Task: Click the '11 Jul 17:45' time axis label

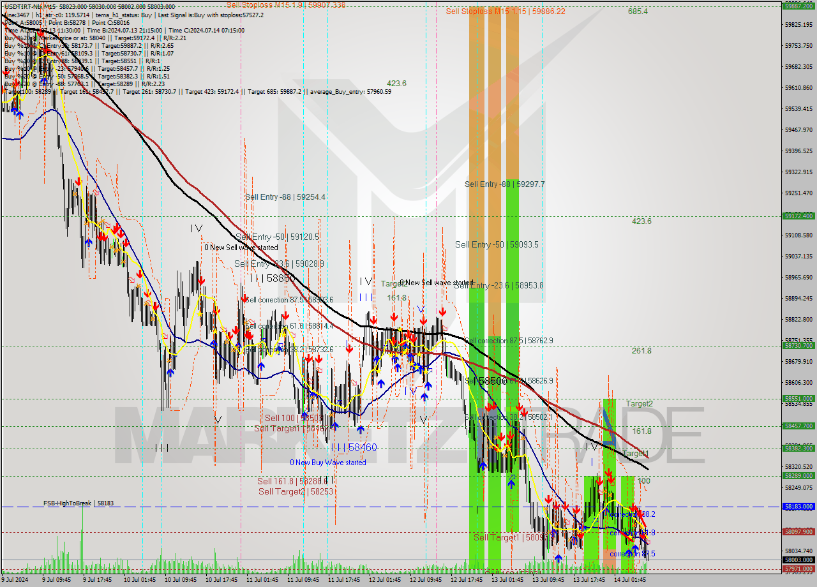Action: tap(344, 580)
